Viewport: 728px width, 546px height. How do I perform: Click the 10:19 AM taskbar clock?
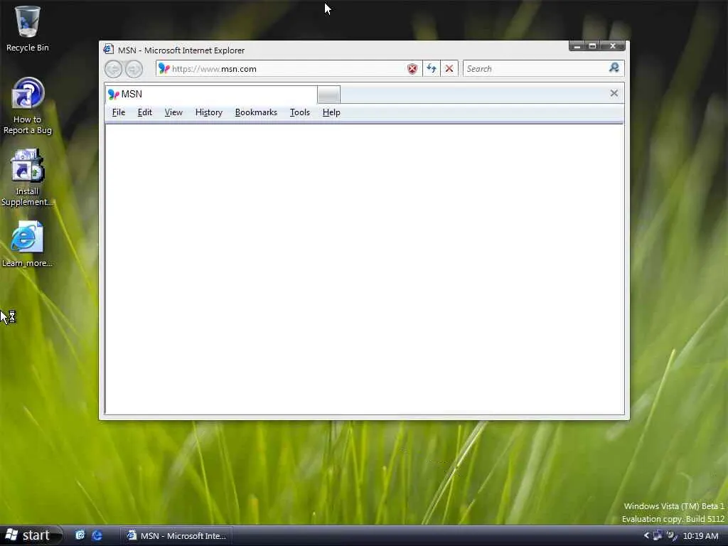point(700,536)
